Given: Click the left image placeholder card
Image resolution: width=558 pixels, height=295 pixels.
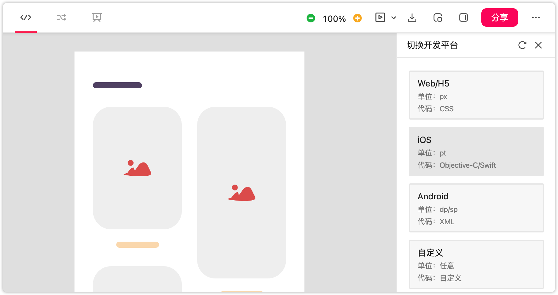Looking at the screenshot, I should click(x=137, y=168).
